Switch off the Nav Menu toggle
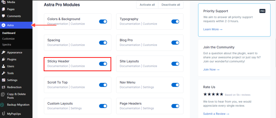276x118 pixels. click(x=175, y=85)
